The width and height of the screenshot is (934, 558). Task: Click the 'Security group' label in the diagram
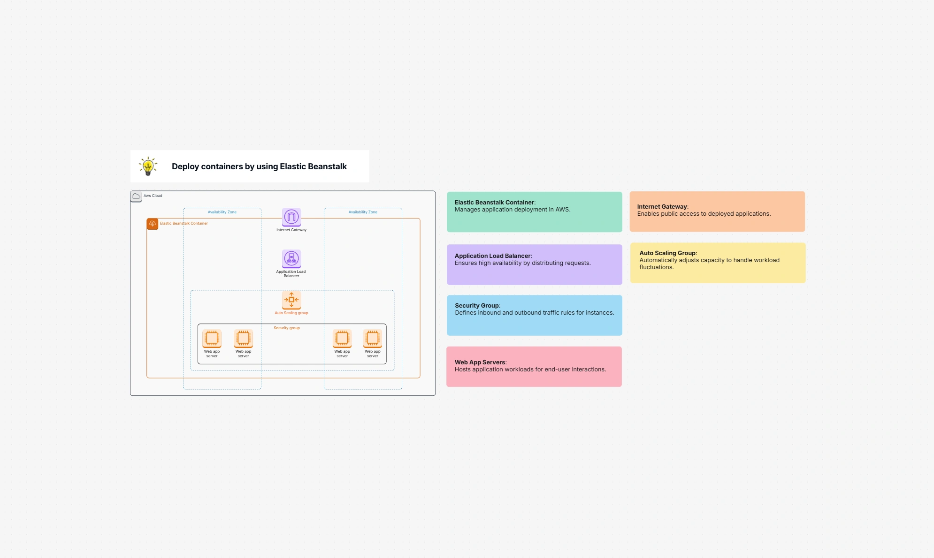(x=287, y=328)
